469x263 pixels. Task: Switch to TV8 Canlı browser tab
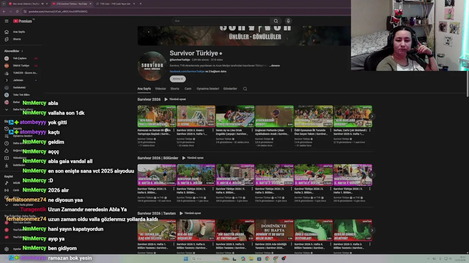pos(115,4)
